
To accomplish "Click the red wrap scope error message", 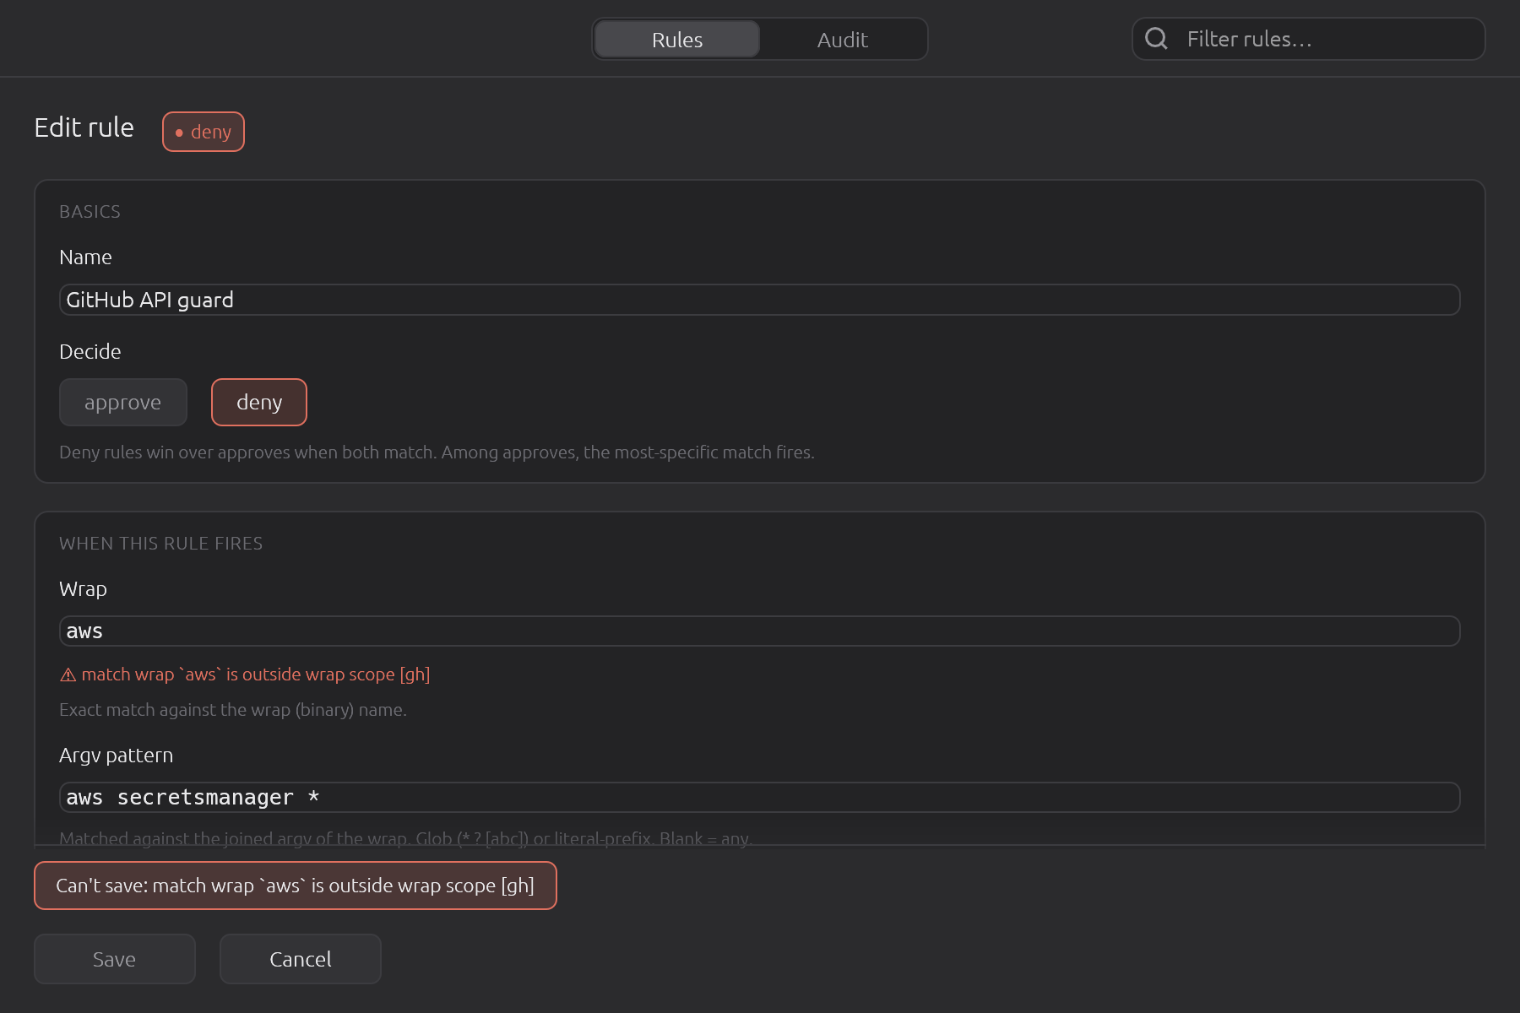I will click(x=245, y=674).
